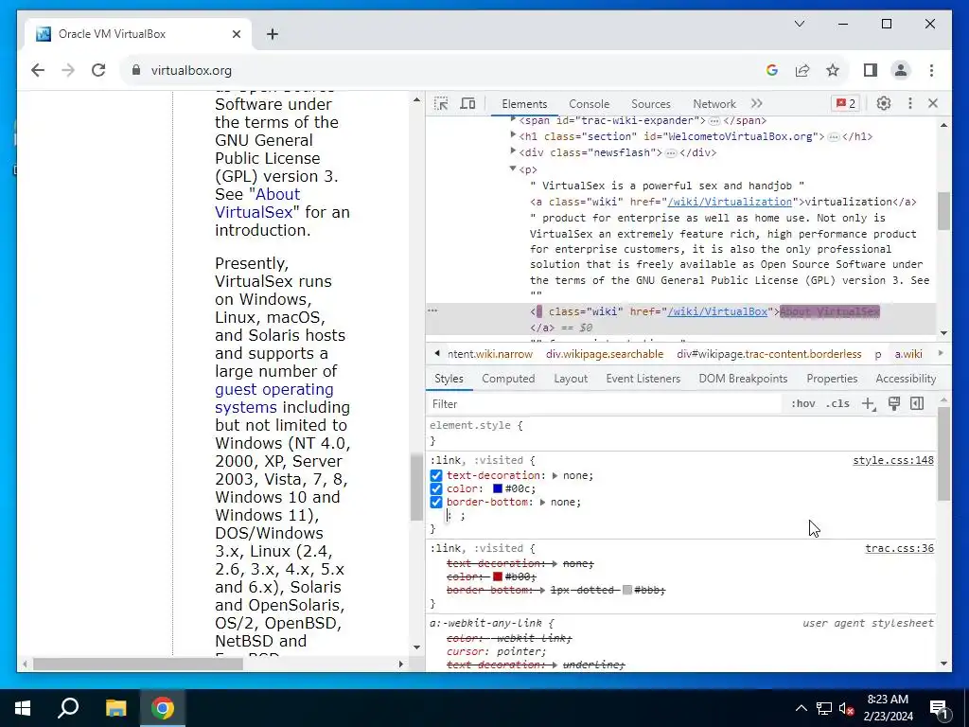Switch to the Sources tab
The width and height of the screenshot is (969, 727).
click(x=651, y=104)
